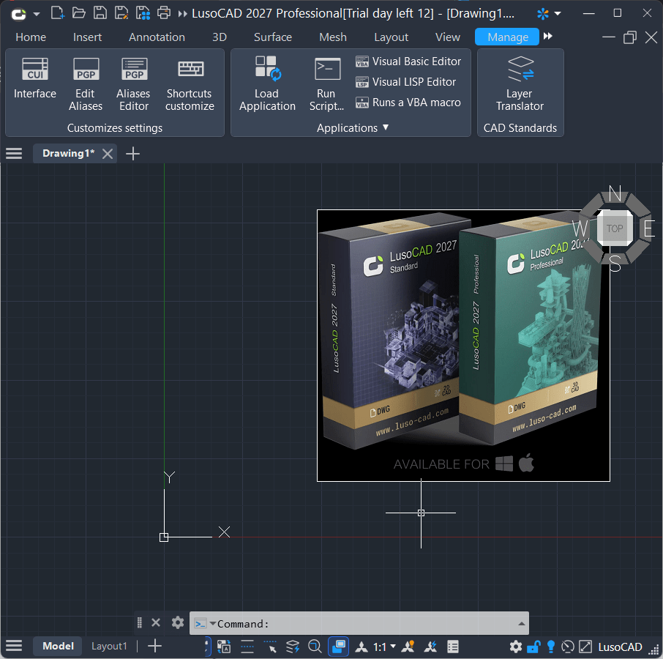This screenshot has height=659, width=663.
Task: Print the drawing using the printer icon
Action: point(164,13)
